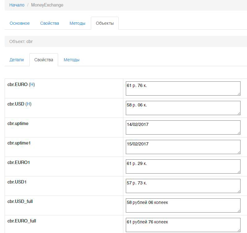Click the cbr.USD value field
247x233 pixels.
[x=183, y=108]
